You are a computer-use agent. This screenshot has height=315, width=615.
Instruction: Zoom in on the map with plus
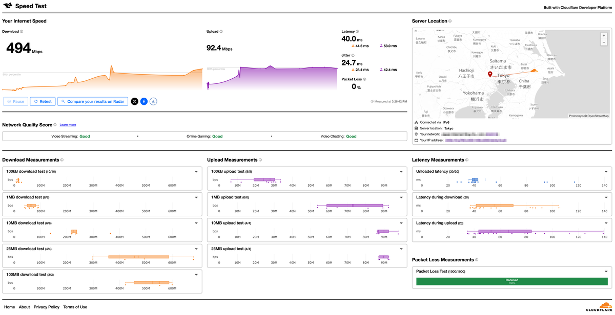point(604,36)
